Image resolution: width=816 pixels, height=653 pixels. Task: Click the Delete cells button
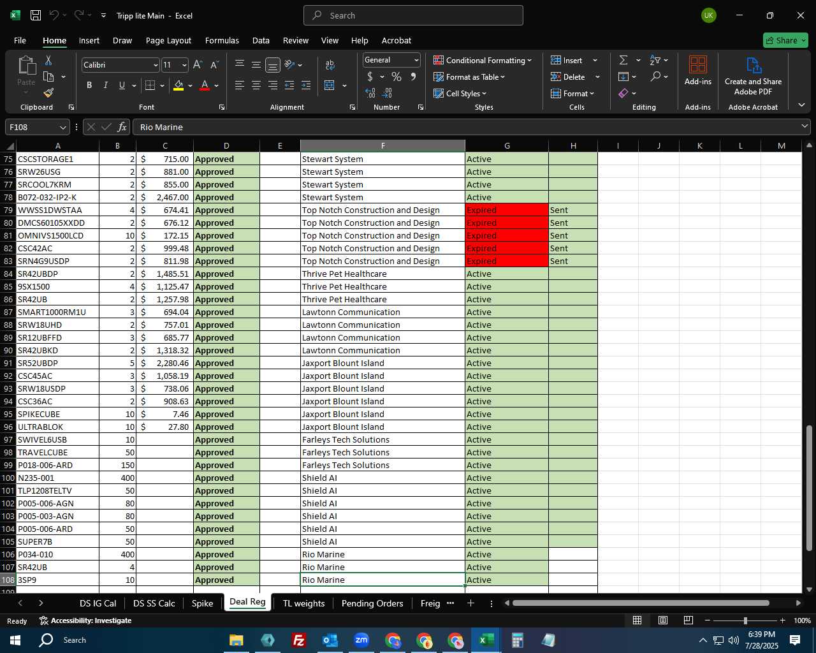click(567, 77)
